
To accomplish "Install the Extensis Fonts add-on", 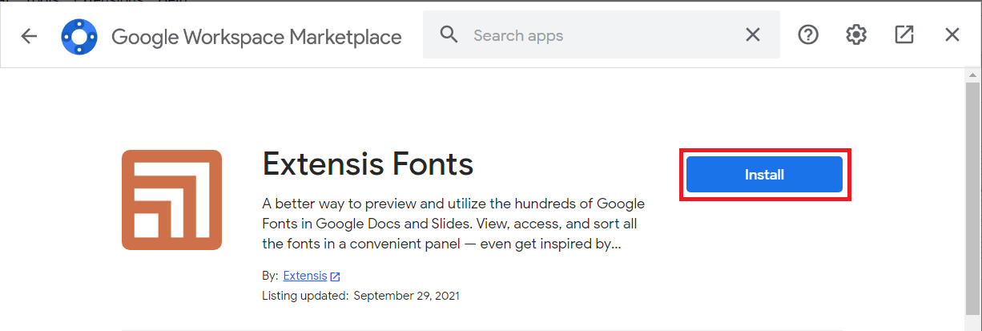I will (x=764, y=174).
